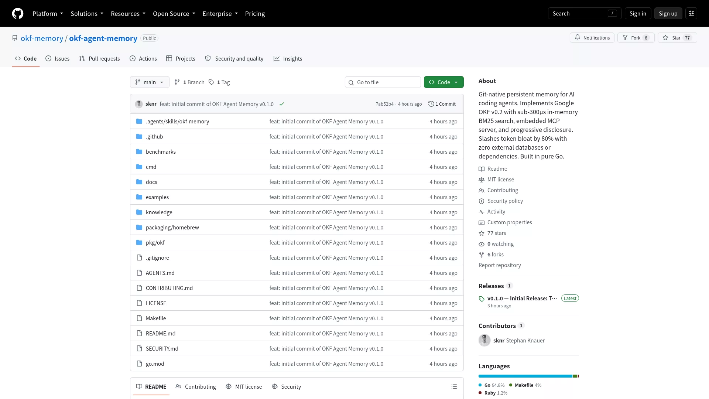
Task: Click the LICENSE file icon
Action: point(139,303)
